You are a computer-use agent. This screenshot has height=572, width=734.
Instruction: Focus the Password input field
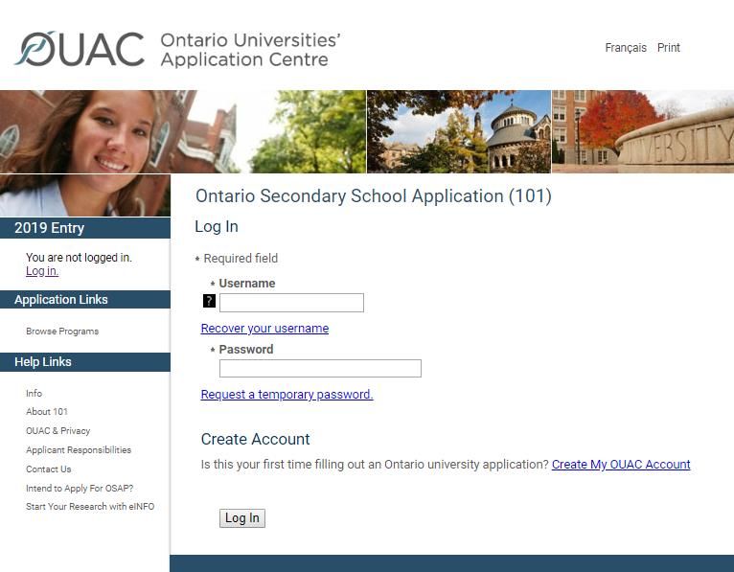pyautogui.click(x=320, y=368)
